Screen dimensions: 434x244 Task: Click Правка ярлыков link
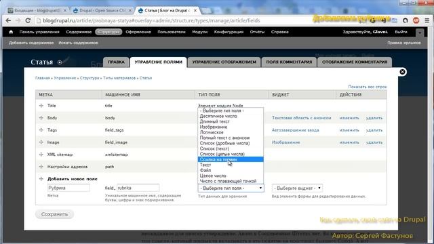point(404,43)
